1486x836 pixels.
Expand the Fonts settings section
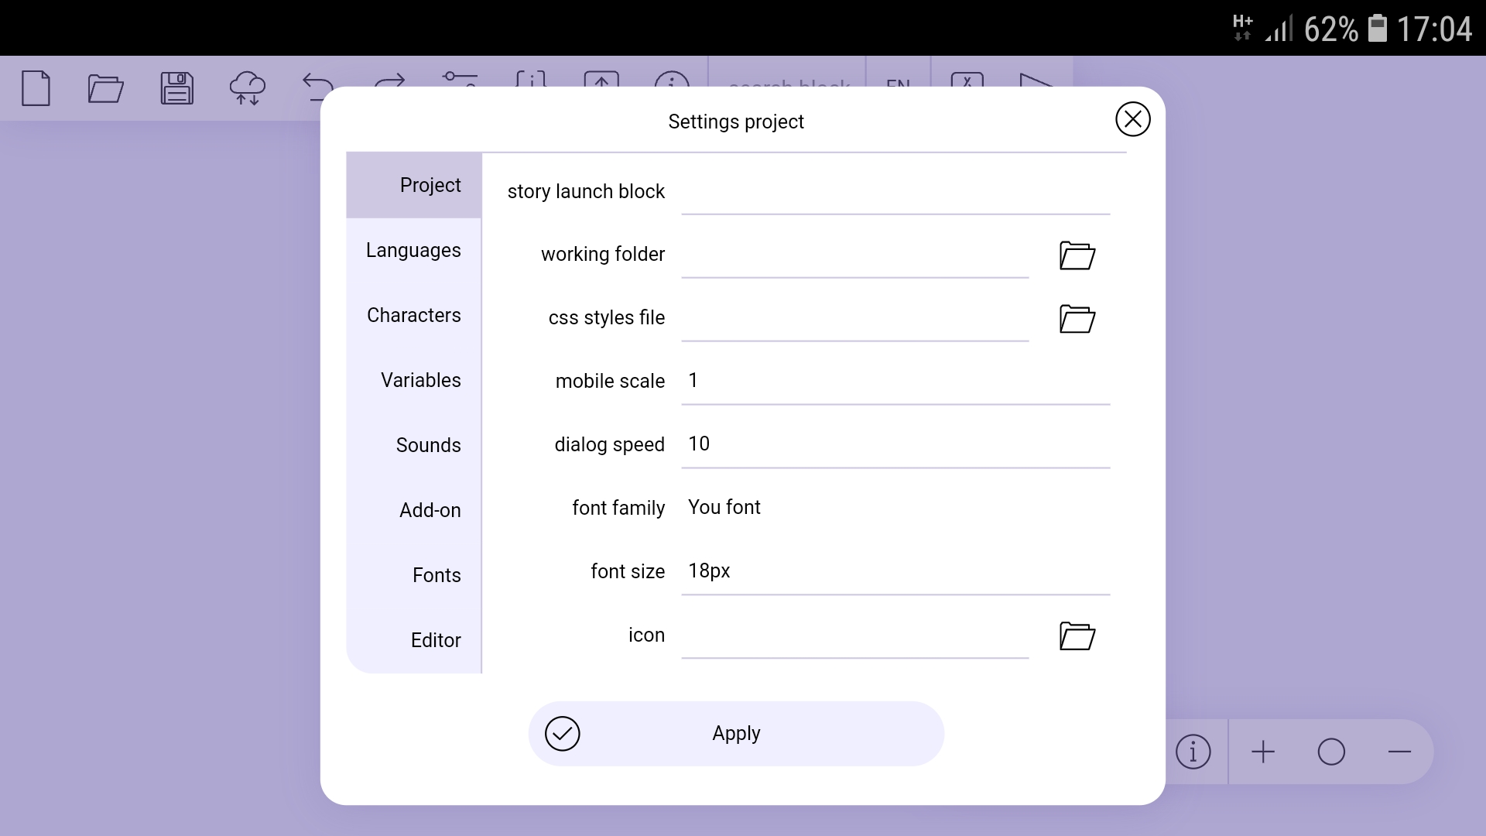click(437, 574)
